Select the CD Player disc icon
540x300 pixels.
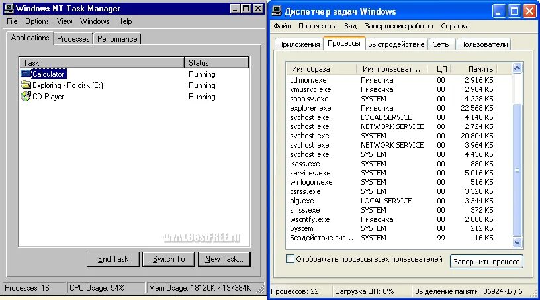pos(26,96)
